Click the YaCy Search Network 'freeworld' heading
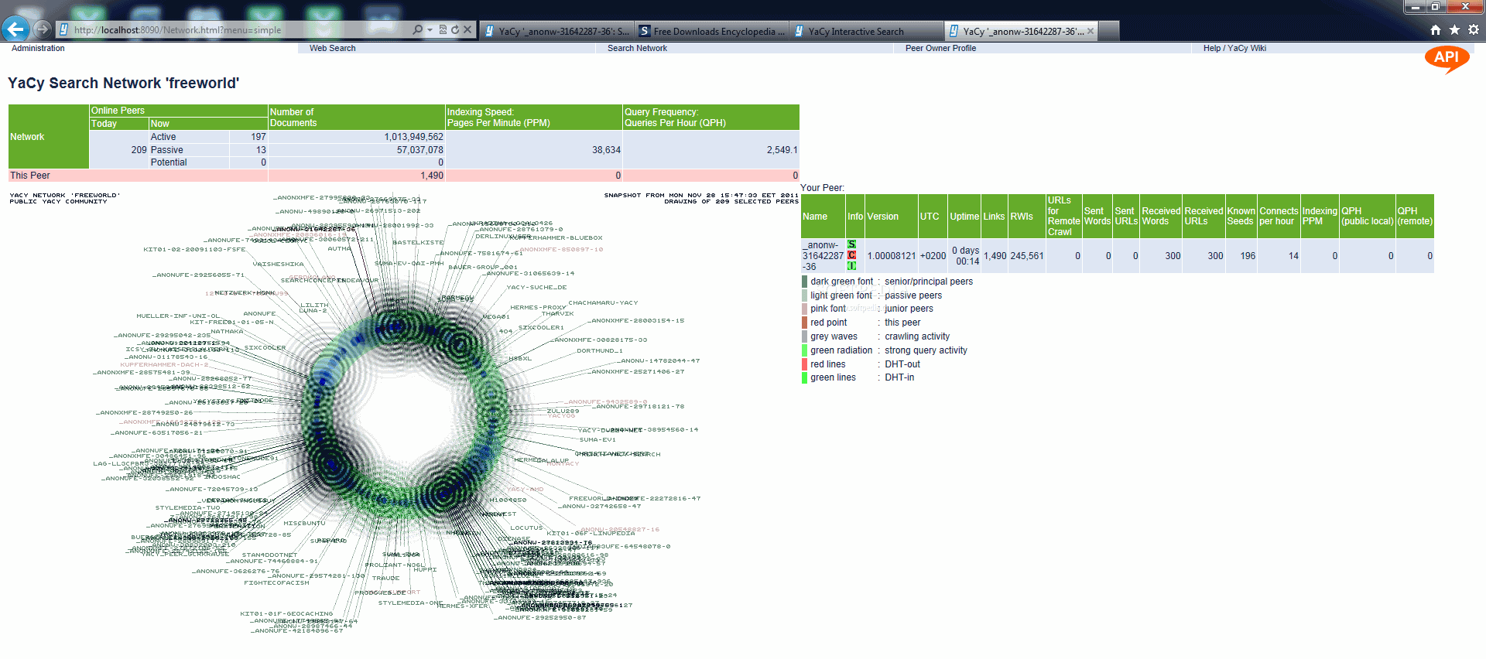This screenshot has height=659, width=1486. pos(124,83)
